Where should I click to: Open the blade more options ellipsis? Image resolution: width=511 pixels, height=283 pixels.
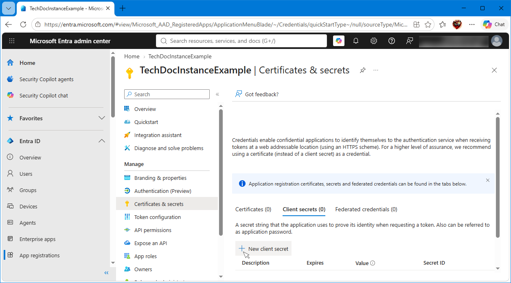376,71
